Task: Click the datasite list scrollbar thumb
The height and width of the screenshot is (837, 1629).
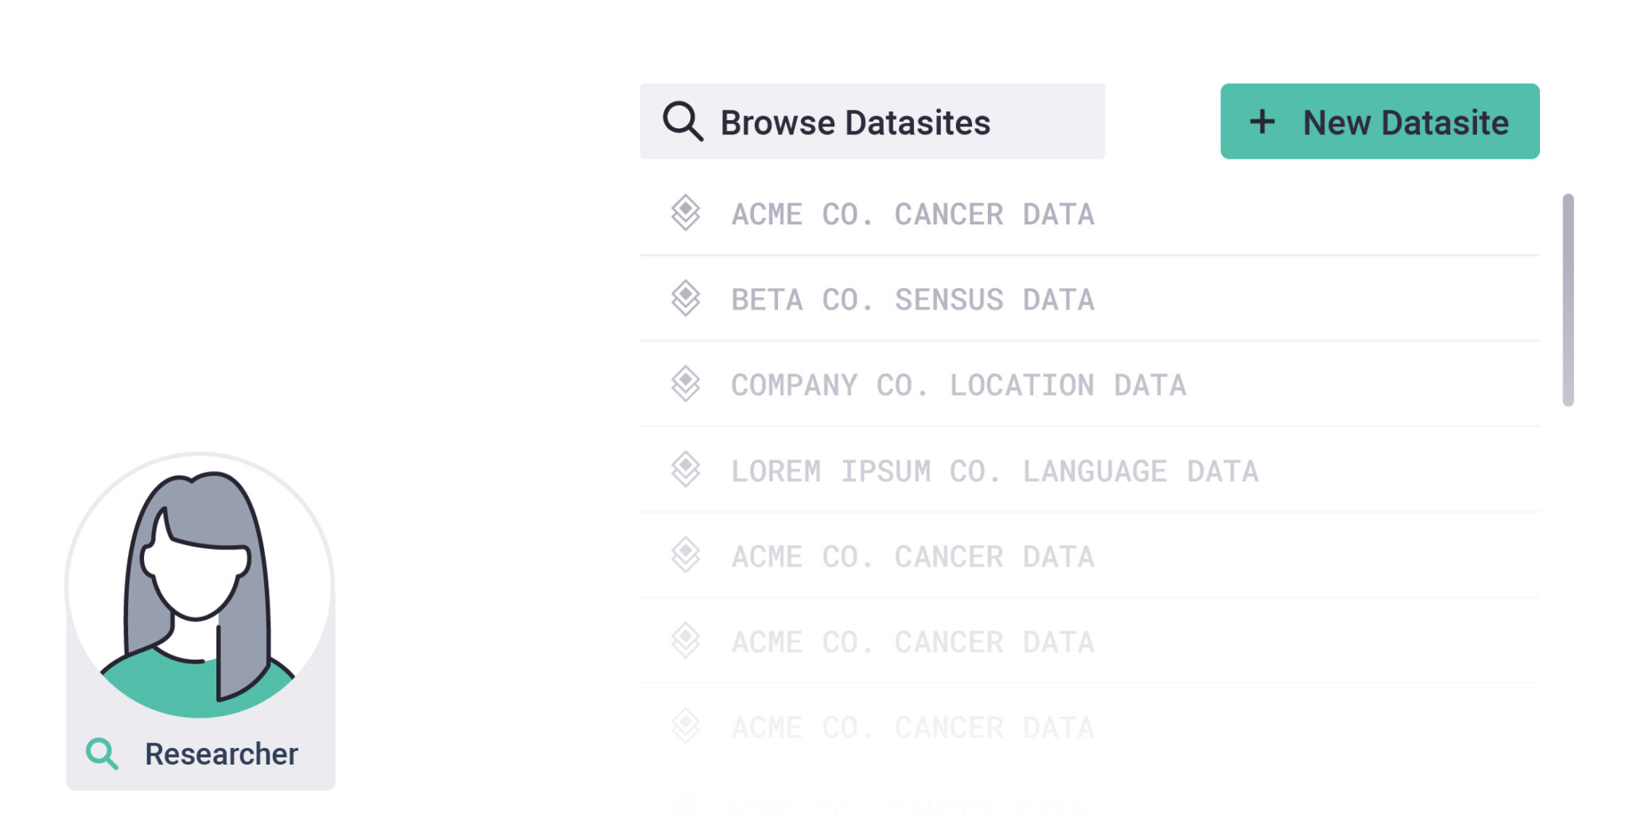Action: point(1568,300)
